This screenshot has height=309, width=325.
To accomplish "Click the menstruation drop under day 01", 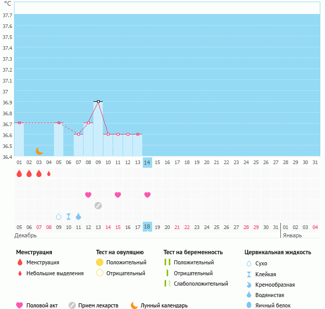I will click(x=19, y=174).
